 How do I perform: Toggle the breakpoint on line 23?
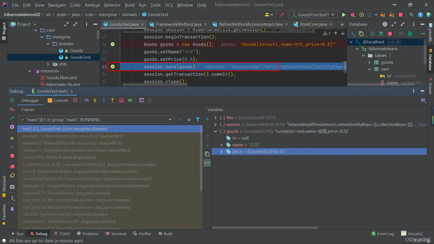(113, 67)
